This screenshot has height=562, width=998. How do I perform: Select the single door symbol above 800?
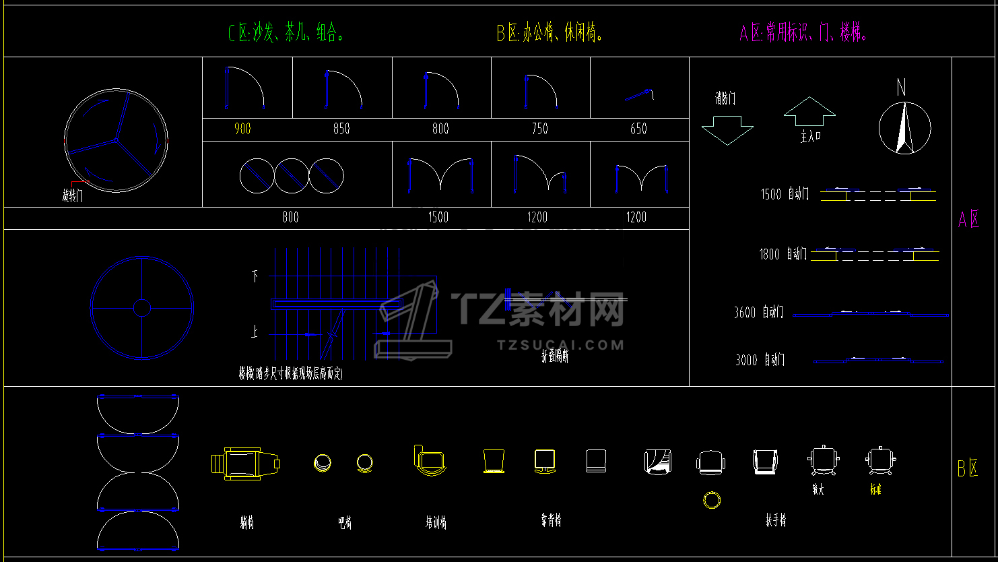point(442,90)
